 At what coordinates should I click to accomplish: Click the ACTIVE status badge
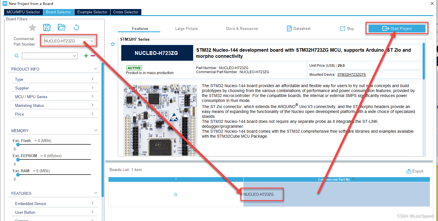pos(134,68)
